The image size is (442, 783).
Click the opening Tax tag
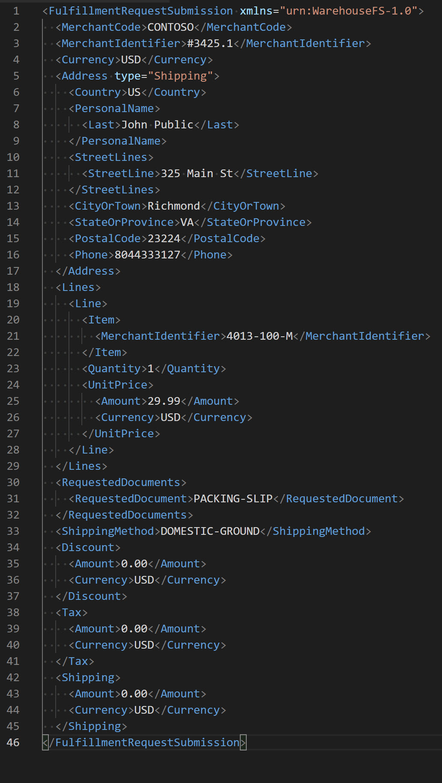[72, 612]
